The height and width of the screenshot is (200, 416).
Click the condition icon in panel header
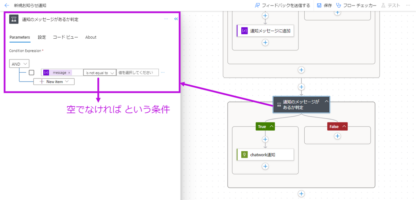coord(14,19)
